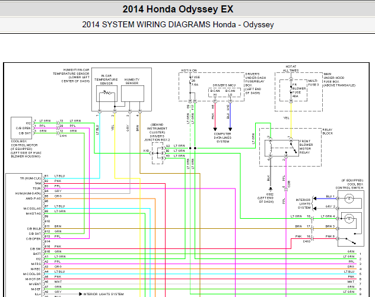Click the arrowhead on the GRY 2 interior lights wire
The image size is (375, 297).
coord(315,208)
